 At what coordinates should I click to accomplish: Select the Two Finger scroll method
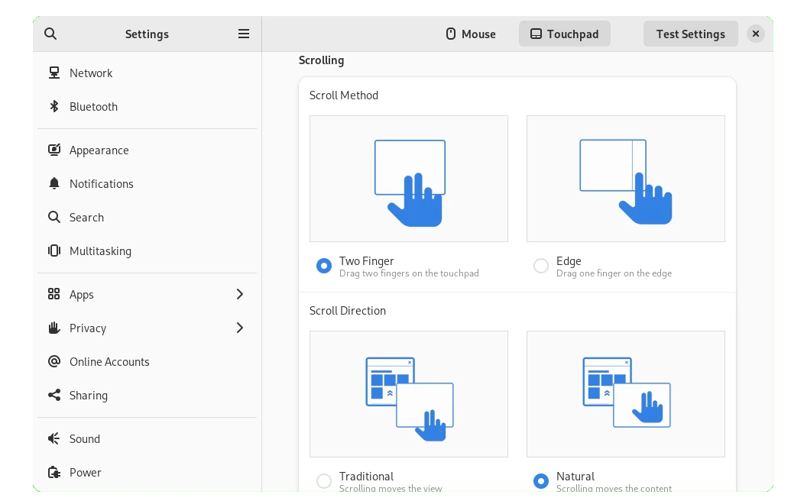point(324,266)
